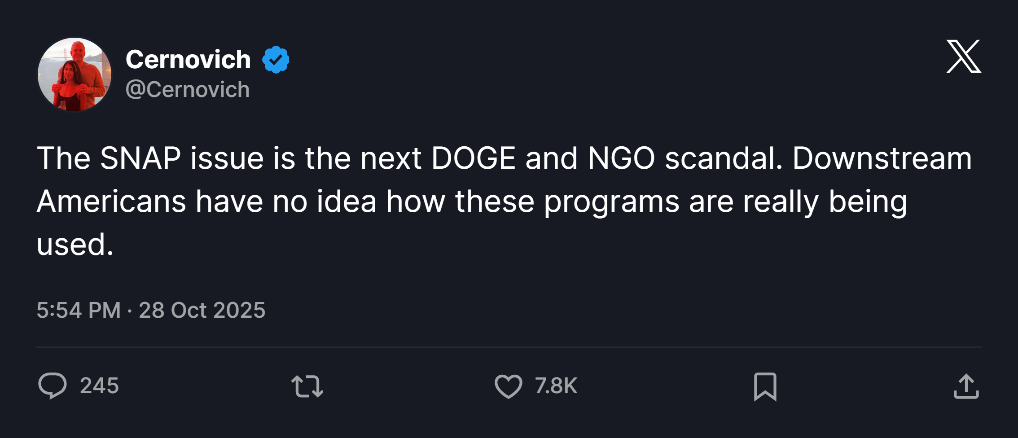1018x438 pixels.
Task: Click the blue verified checkmark badge
Action: click(x=276, y=60)
